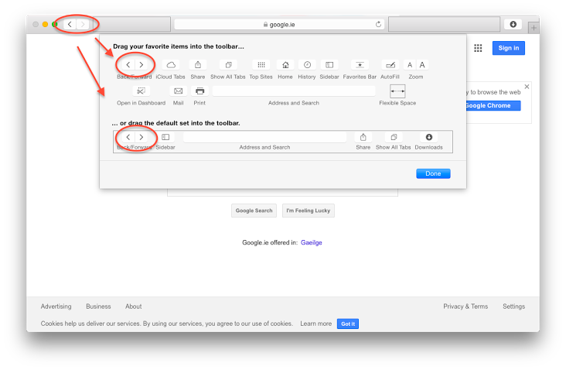Open the About footer link
This screenshot has height=370, width=566.
tap(134, 307)
